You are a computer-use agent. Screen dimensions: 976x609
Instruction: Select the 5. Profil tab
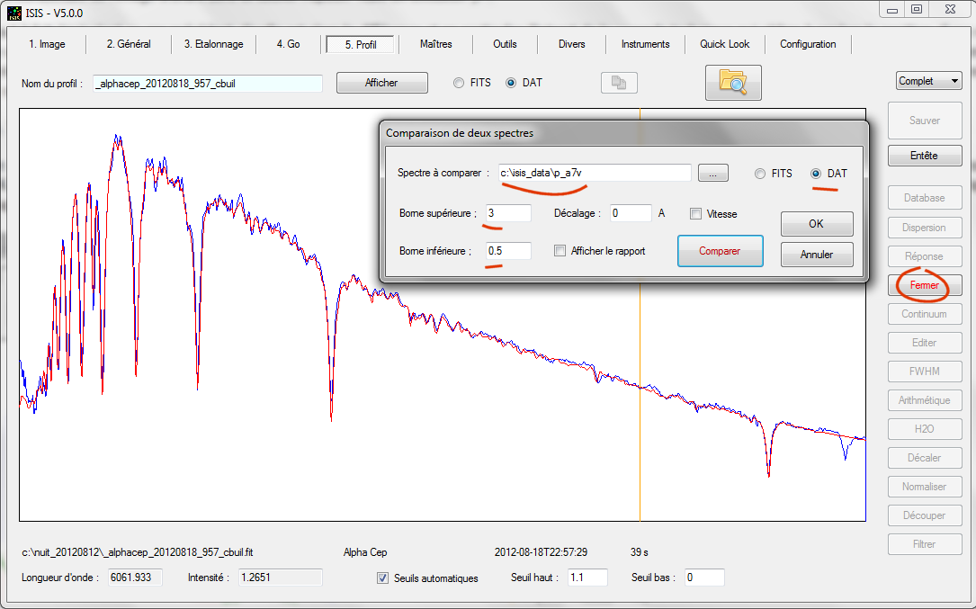[361, 44]
